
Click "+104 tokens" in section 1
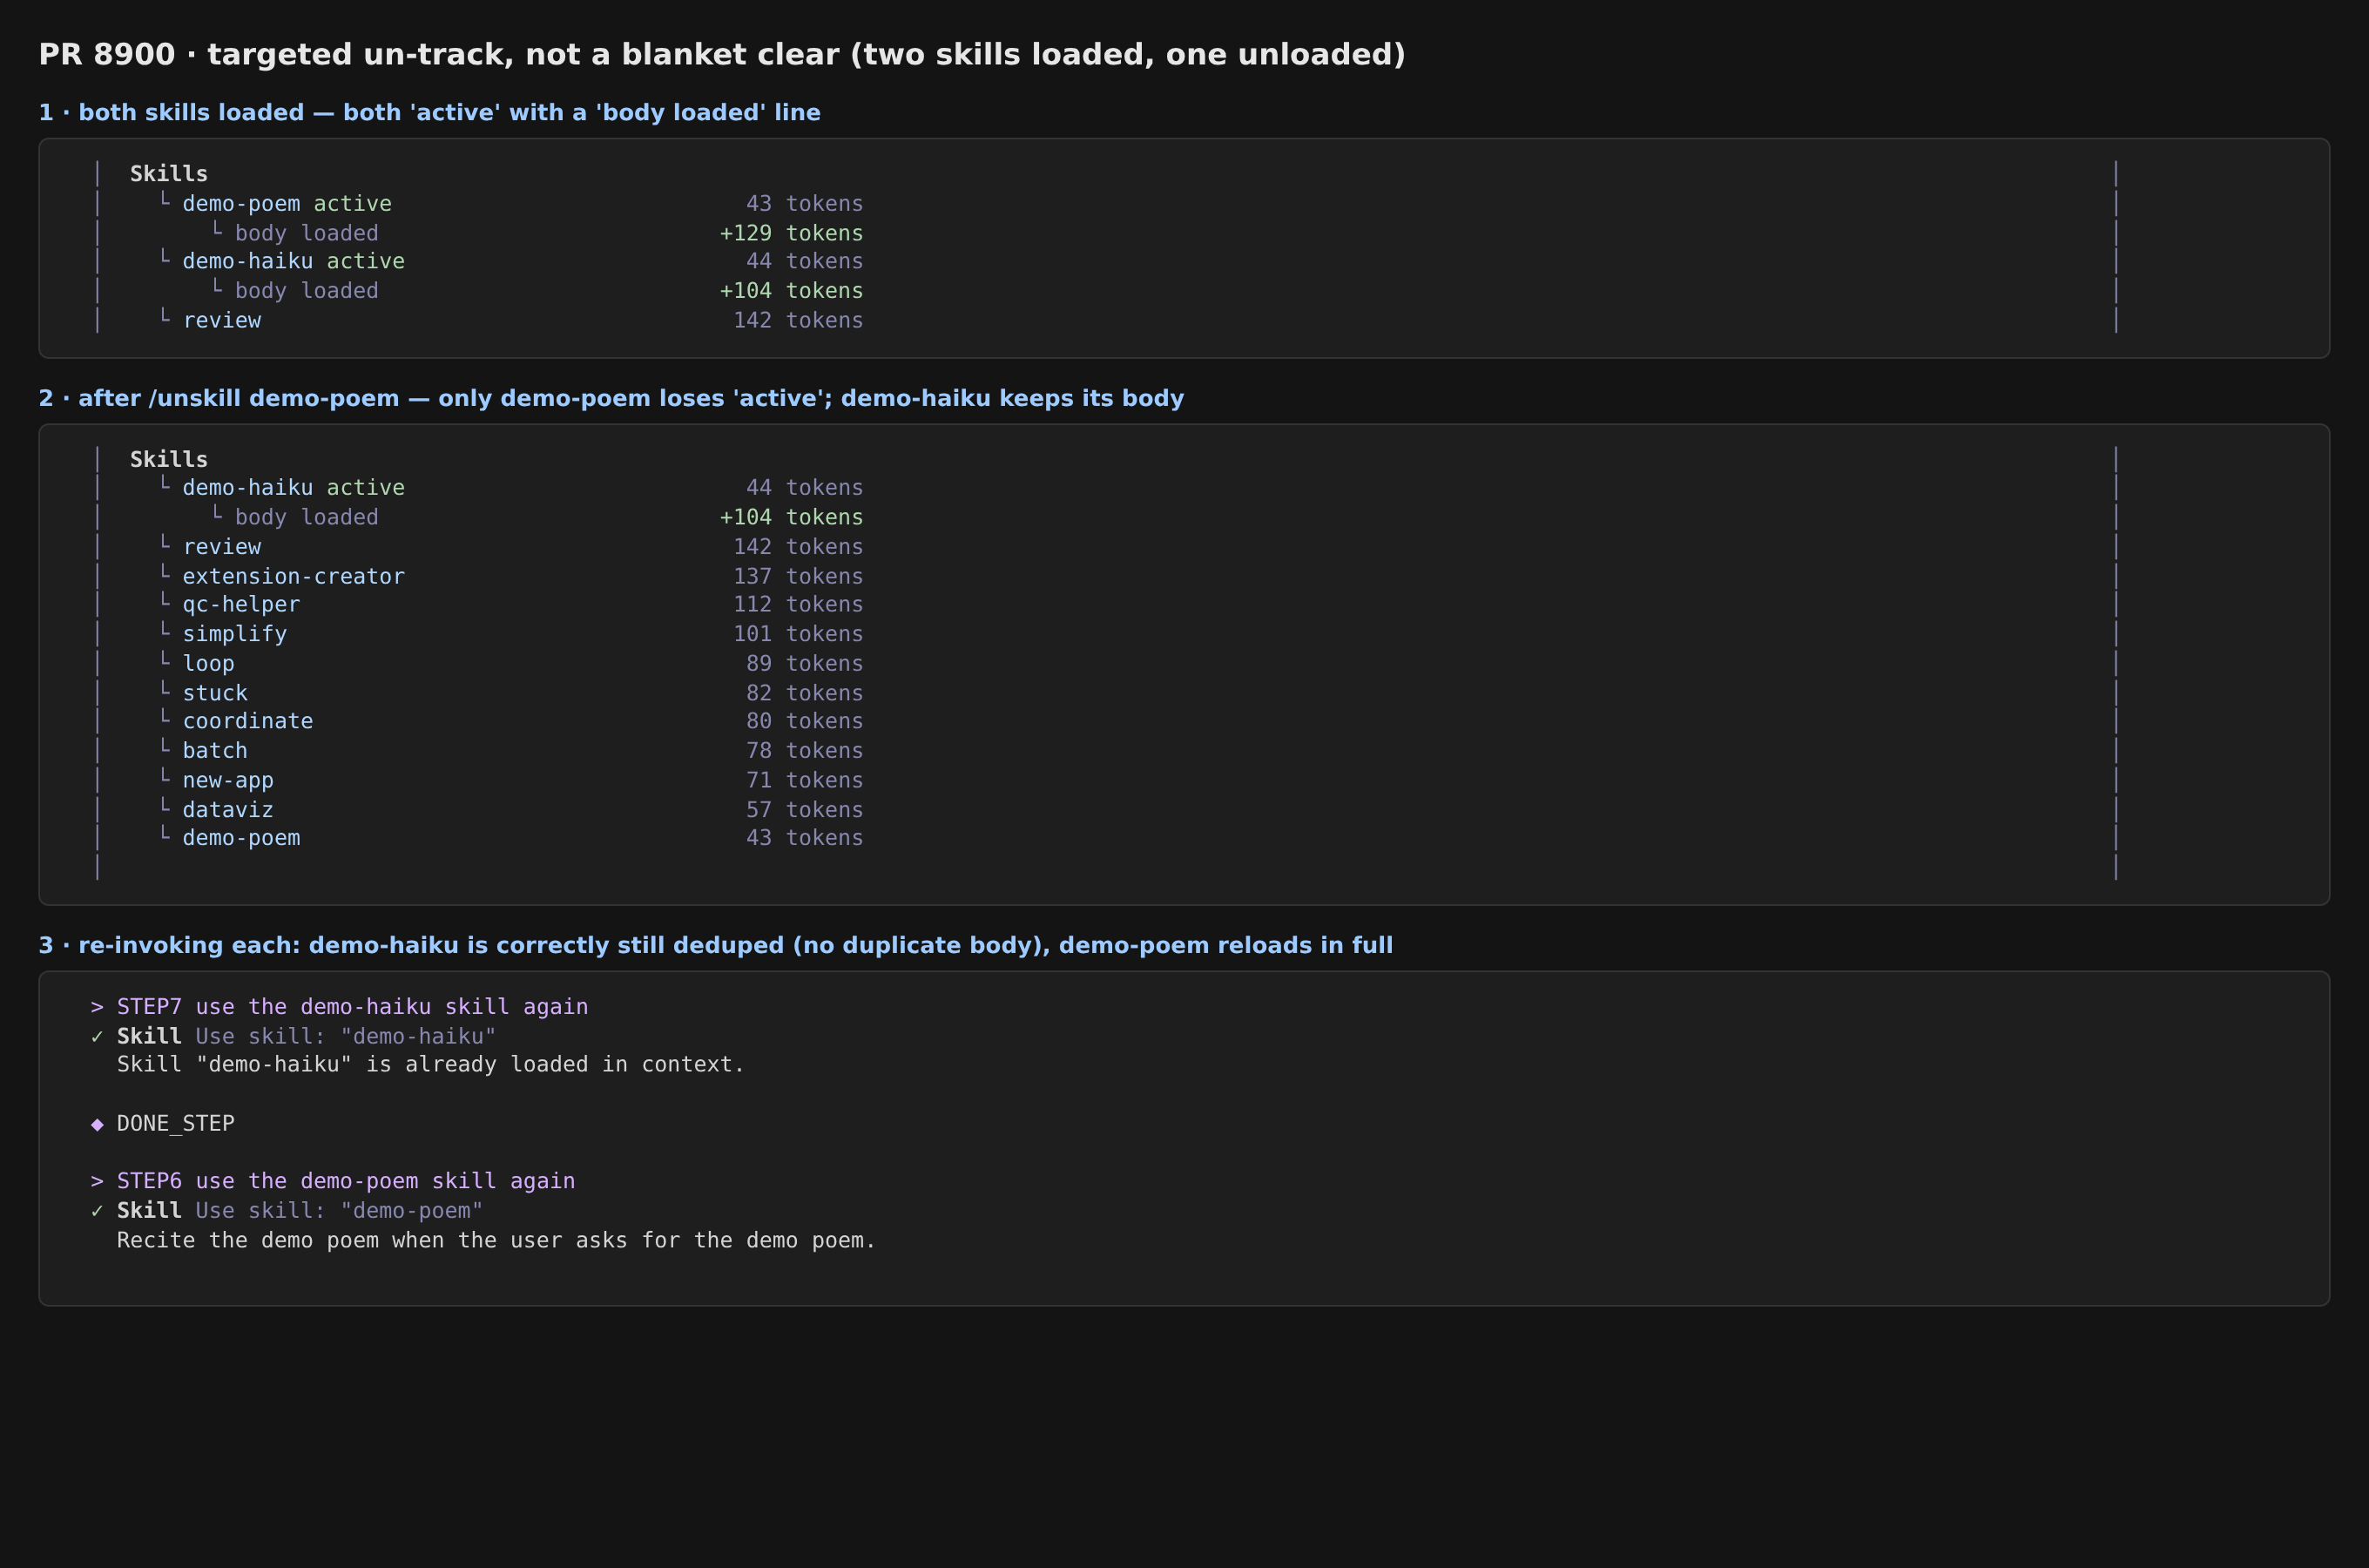pyautogui.click(x=792, y=291)
